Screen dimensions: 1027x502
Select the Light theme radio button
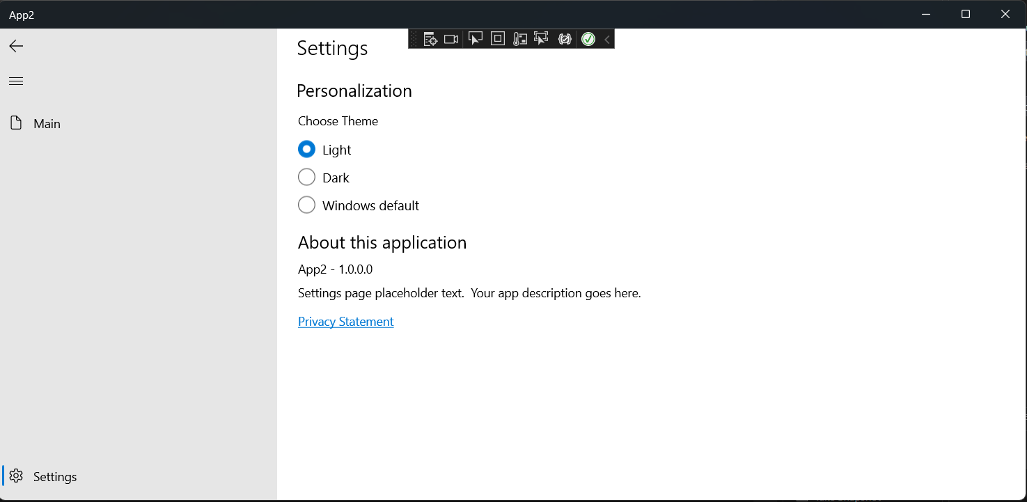[x=306, y=149]
